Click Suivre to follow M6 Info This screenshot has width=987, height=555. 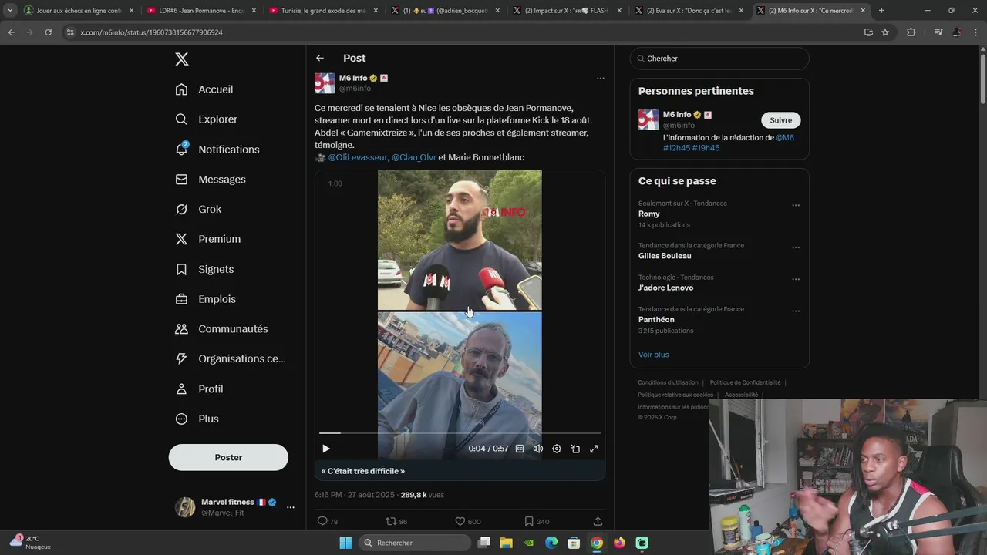point(781,120)
